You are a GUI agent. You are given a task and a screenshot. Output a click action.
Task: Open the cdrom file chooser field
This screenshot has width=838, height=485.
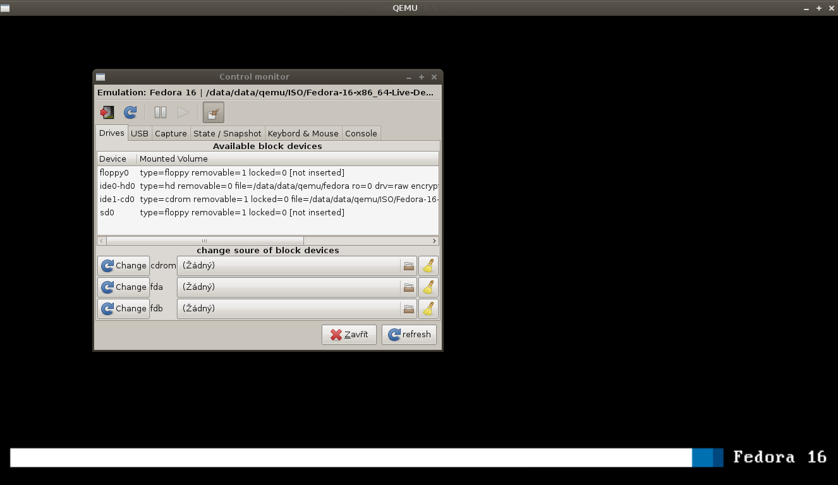click(297, 266)
